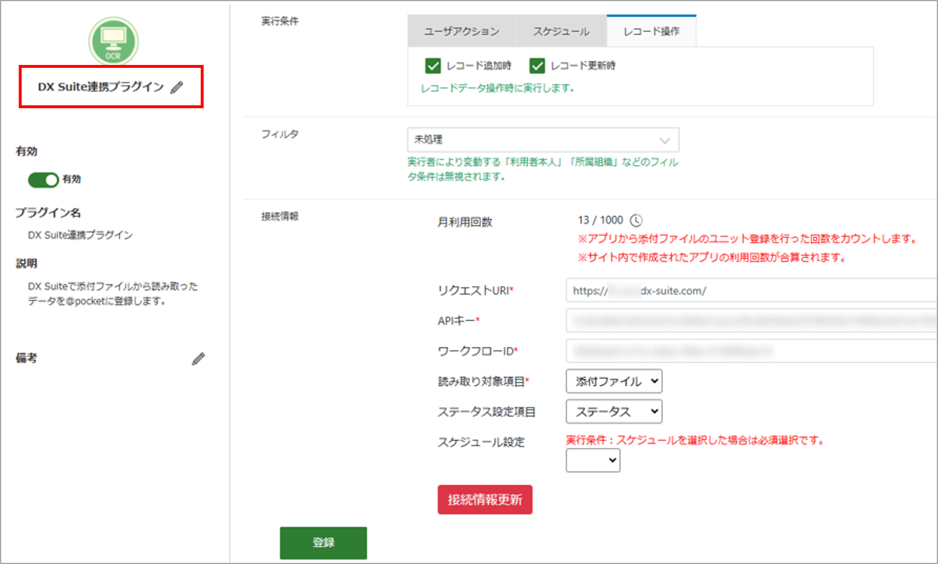Click the 13 / 1000 usage count
938x564 pixels.
[x=600, y=220]
